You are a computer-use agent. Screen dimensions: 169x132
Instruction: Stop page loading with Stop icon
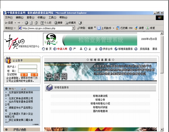26,23
